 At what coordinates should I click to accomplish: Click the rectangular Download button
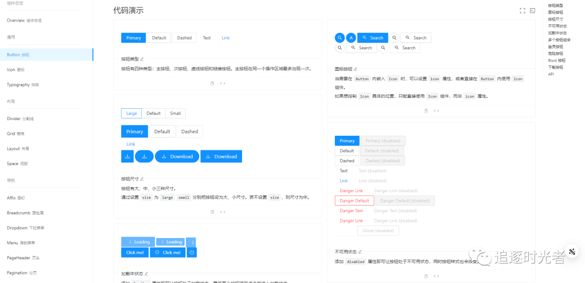(221, 156)
